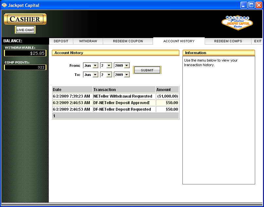Click the Account History panel header
Image resolution: width=264 pixels, height=207 pixels.
[116, 53]
